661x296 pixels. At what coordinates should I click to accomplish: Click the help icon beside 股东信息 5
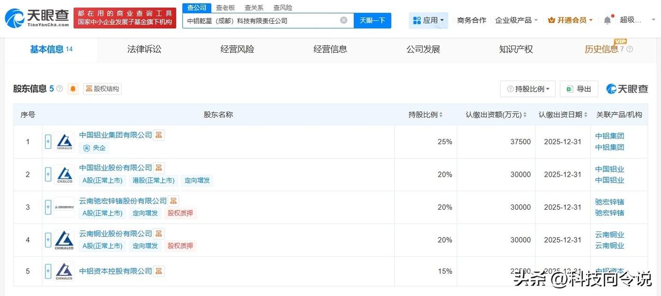[x=59, y=89]
